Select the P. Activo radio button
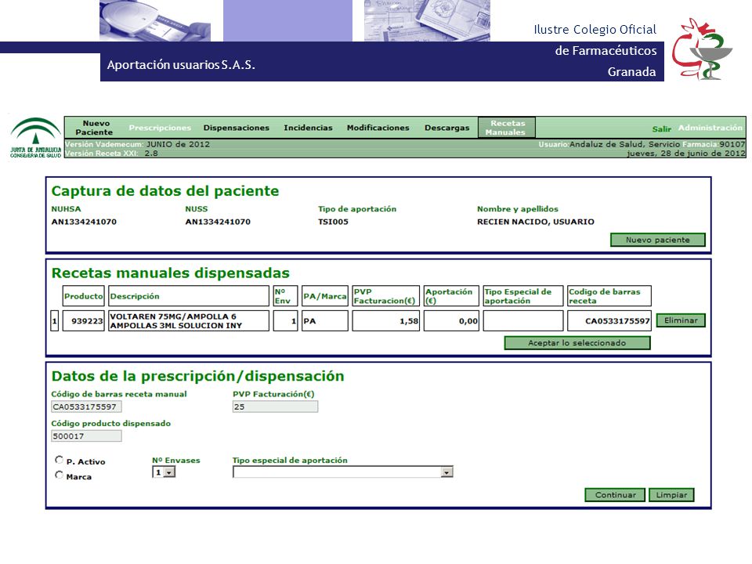Screen dimensions: 752x564 point(59,460)
